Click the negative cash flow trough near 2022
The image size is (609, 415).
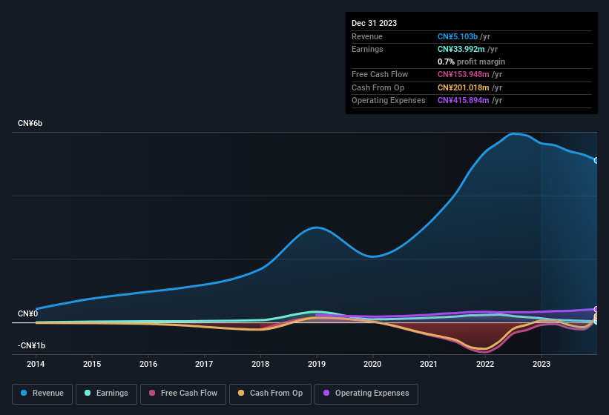point(485,350)
